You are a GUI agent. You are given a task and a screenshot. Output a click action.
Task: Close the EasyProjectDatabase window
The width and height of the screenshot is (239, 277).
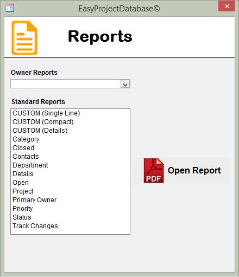227,7
